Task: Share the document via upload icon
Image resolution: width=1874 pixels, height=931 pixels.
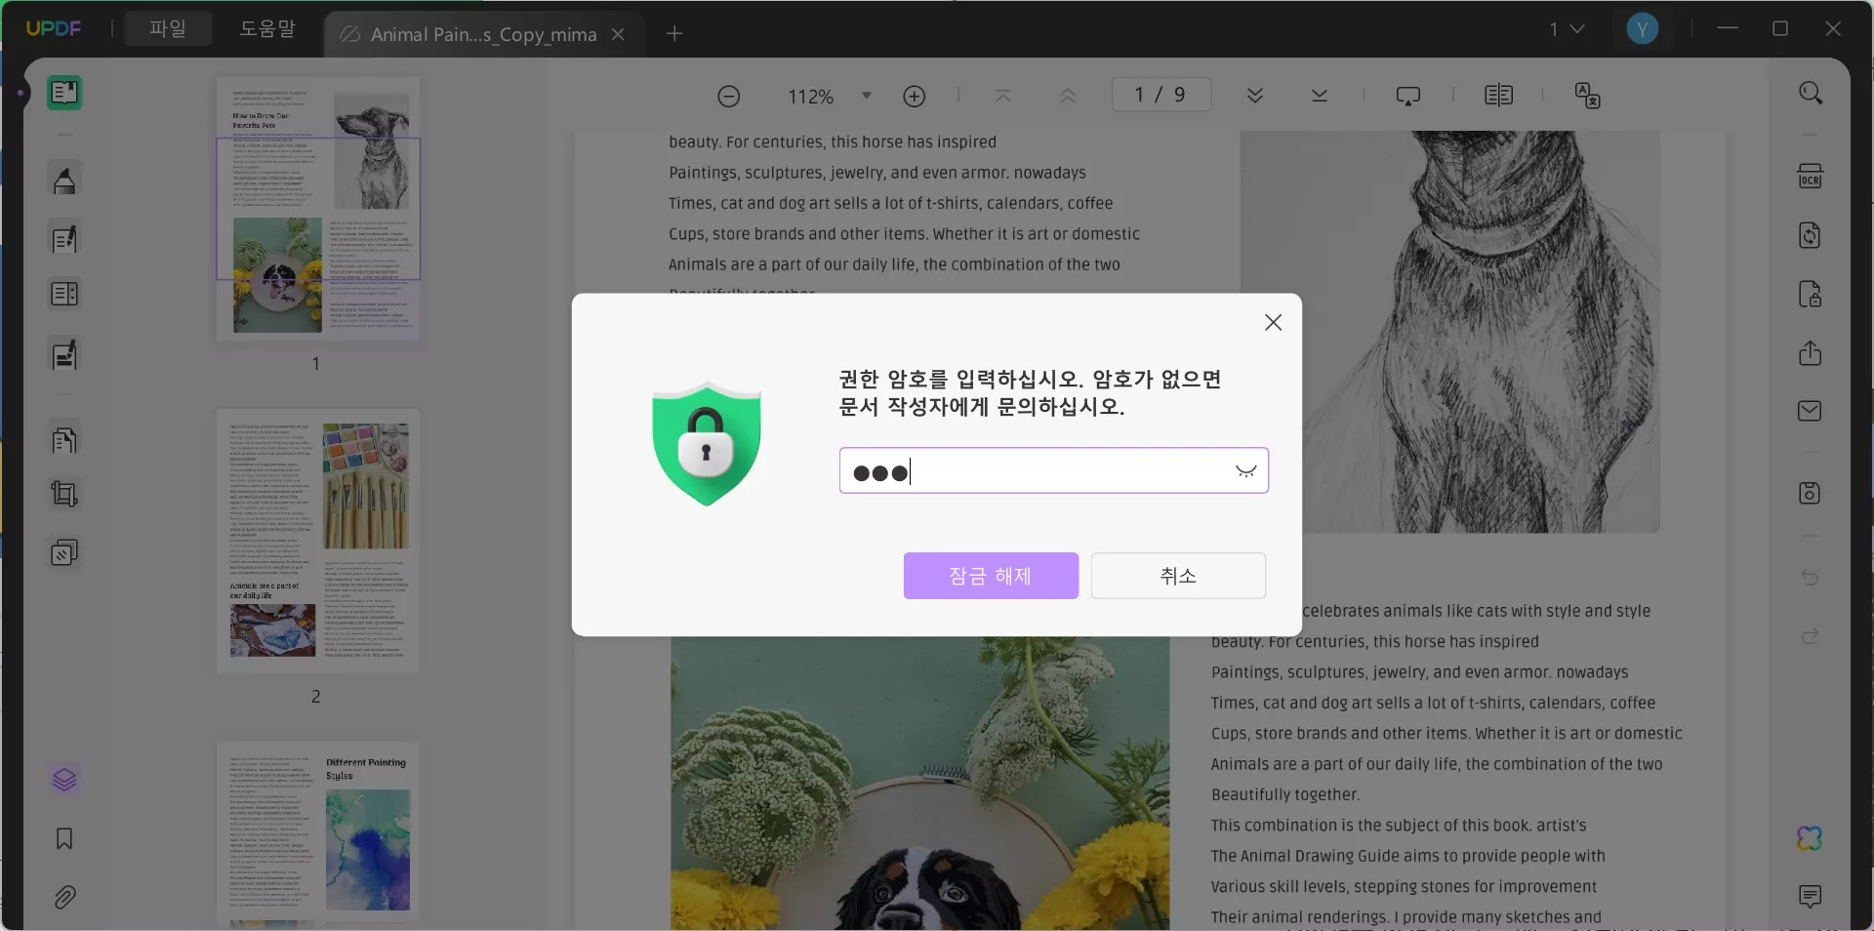Action: (1811, 352)
